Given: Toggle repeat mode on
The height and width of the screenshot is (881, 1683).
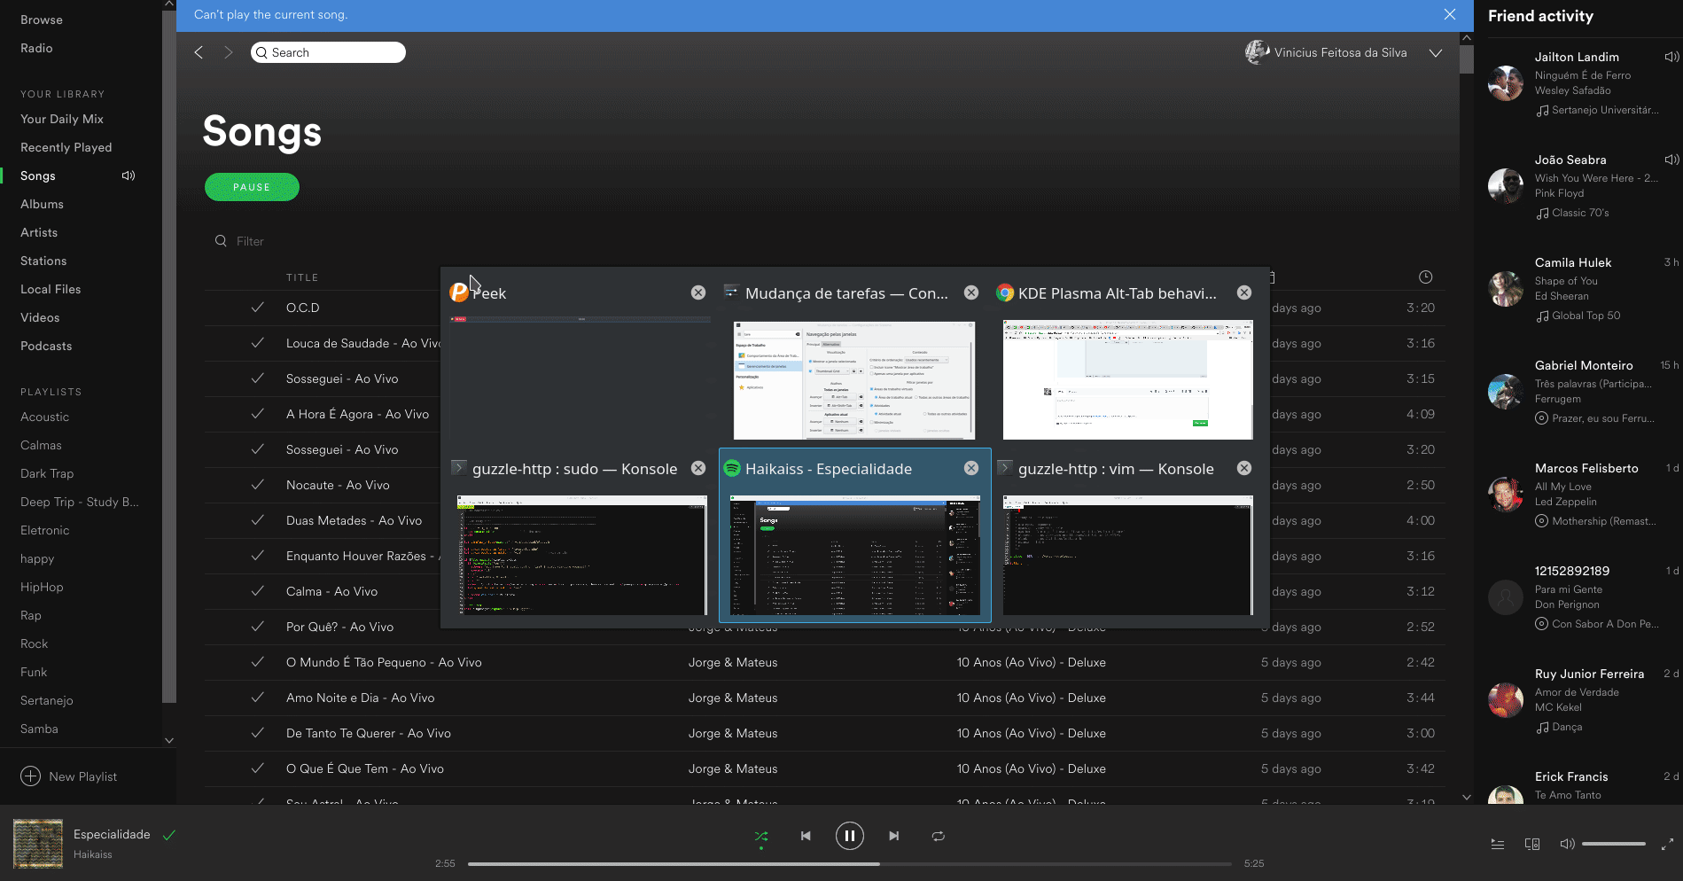Looking at the screenshot, I should coord(938,835).
